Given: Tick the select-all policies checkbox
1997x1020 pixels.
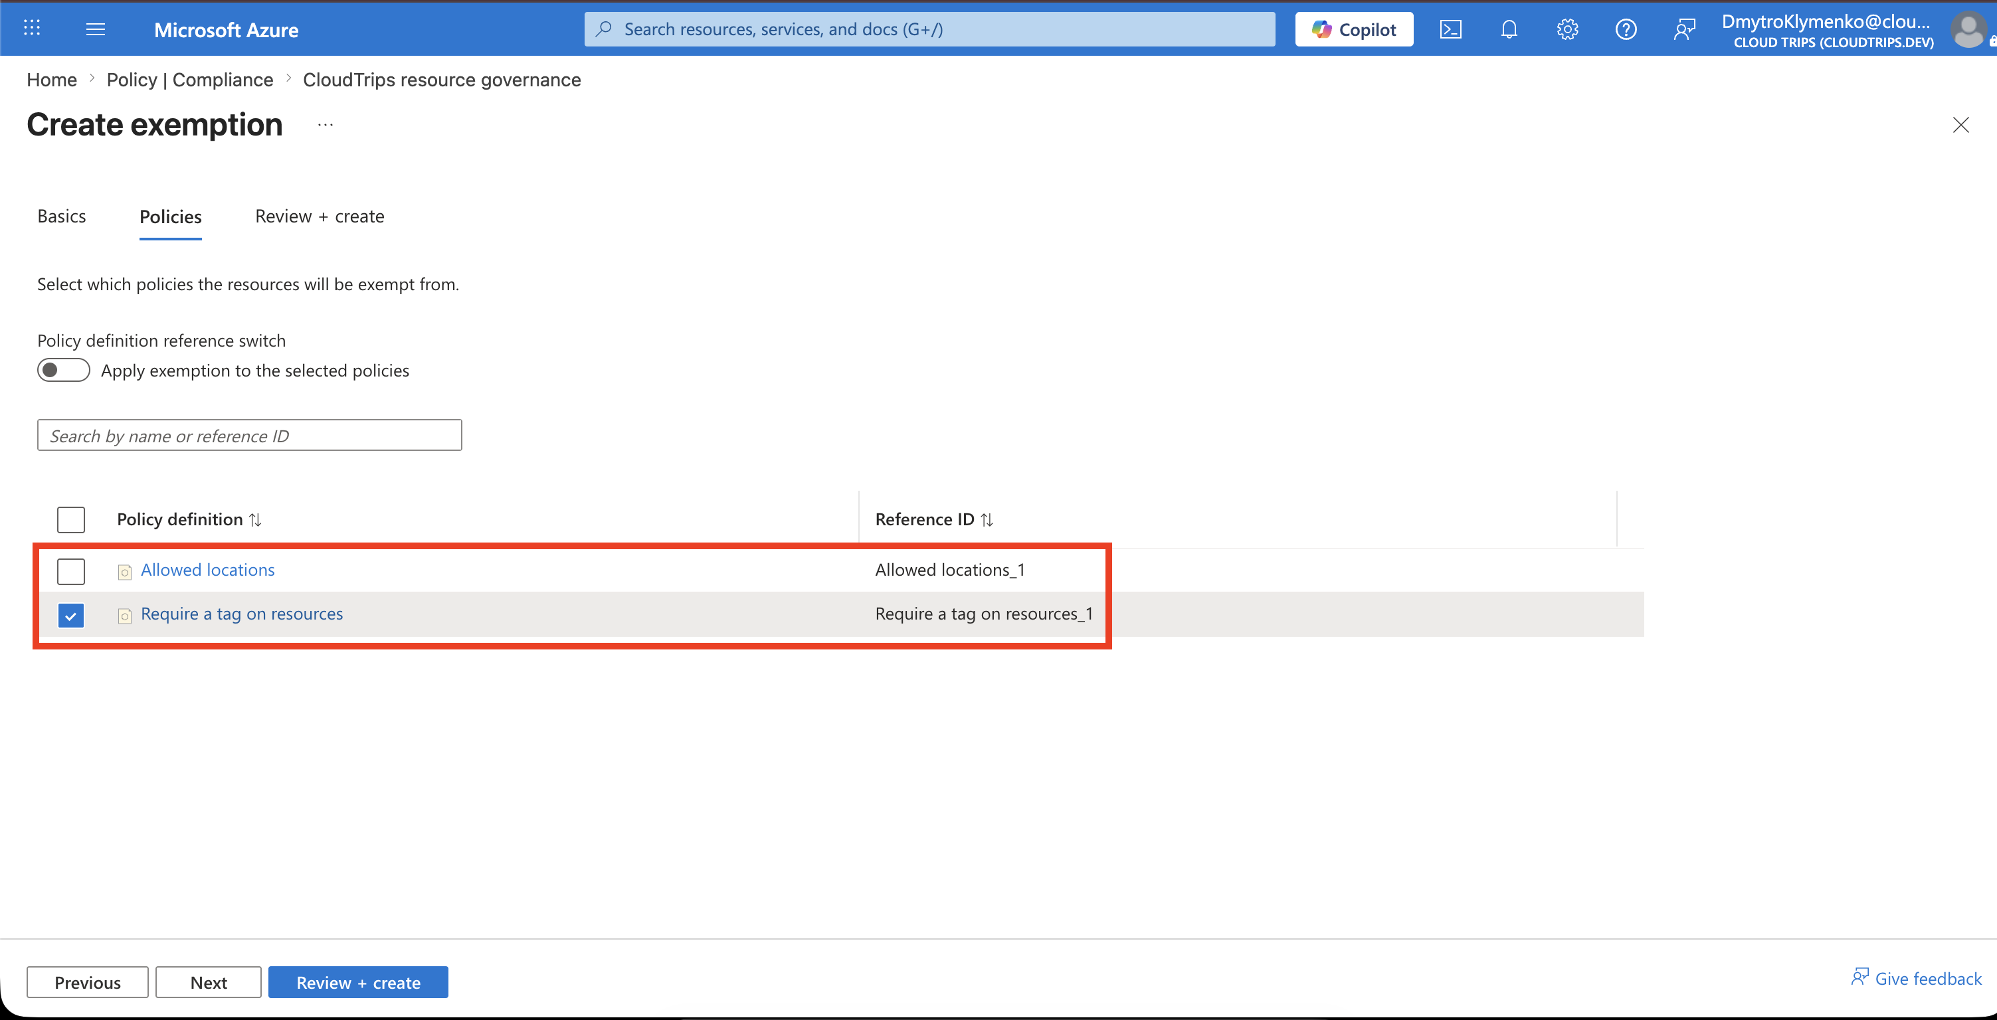Looking at the screenshot, I should (70, 519).
